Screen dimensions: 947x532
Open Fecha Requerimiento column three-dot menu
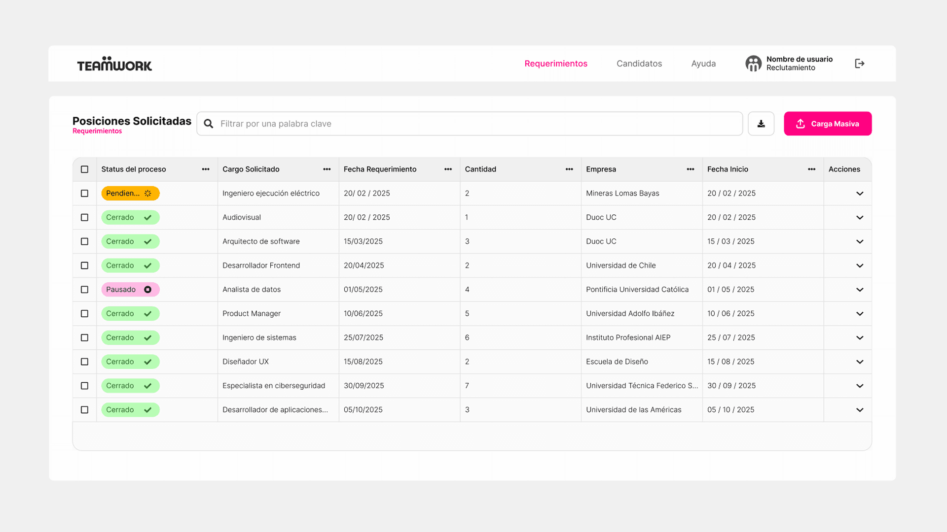pyautogui.click(x=448, y=169)
